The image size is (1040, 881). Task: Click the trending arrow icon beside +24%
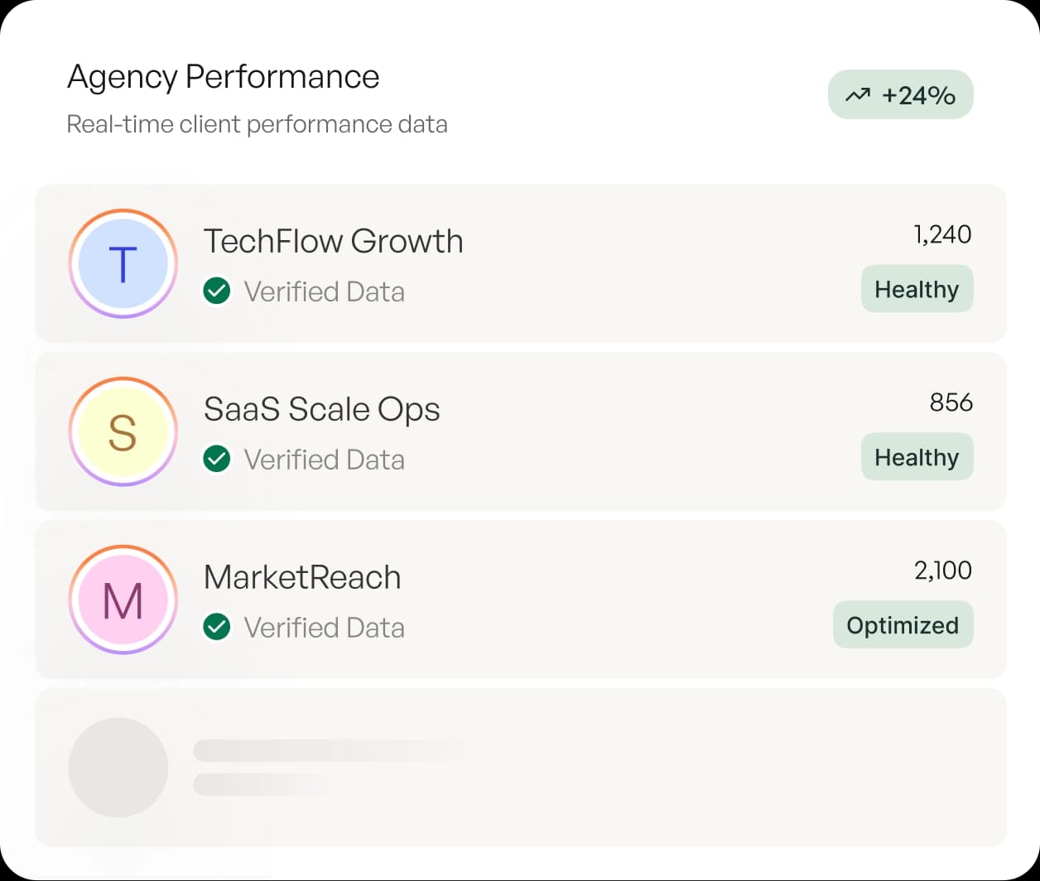[x=857, y=95]
